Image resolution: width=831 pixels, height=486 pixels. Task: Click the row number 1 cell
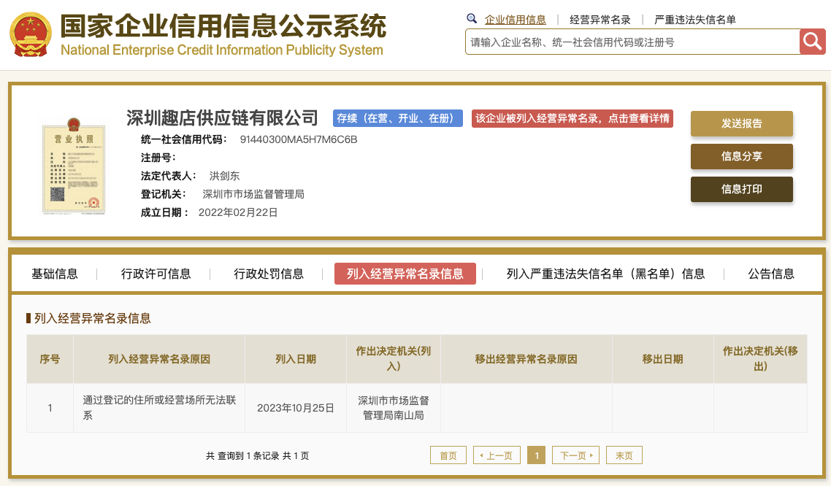pos(50,408)
